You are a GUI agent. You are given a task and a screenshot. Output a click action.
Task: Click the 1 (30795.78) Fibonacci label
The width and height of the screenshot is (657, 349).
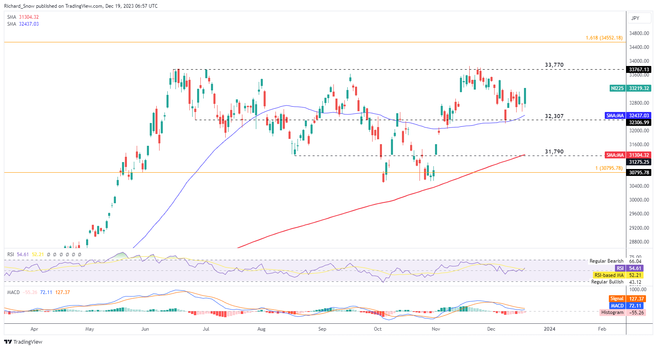pyautogui.click(x=609, y=168)
